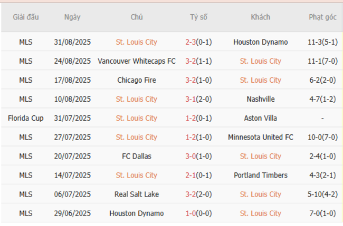The height and width of the screenshot is (226, 343).
Task: Click the 11-3(5-1) corner kick stat
Action: tap(322, 42)
